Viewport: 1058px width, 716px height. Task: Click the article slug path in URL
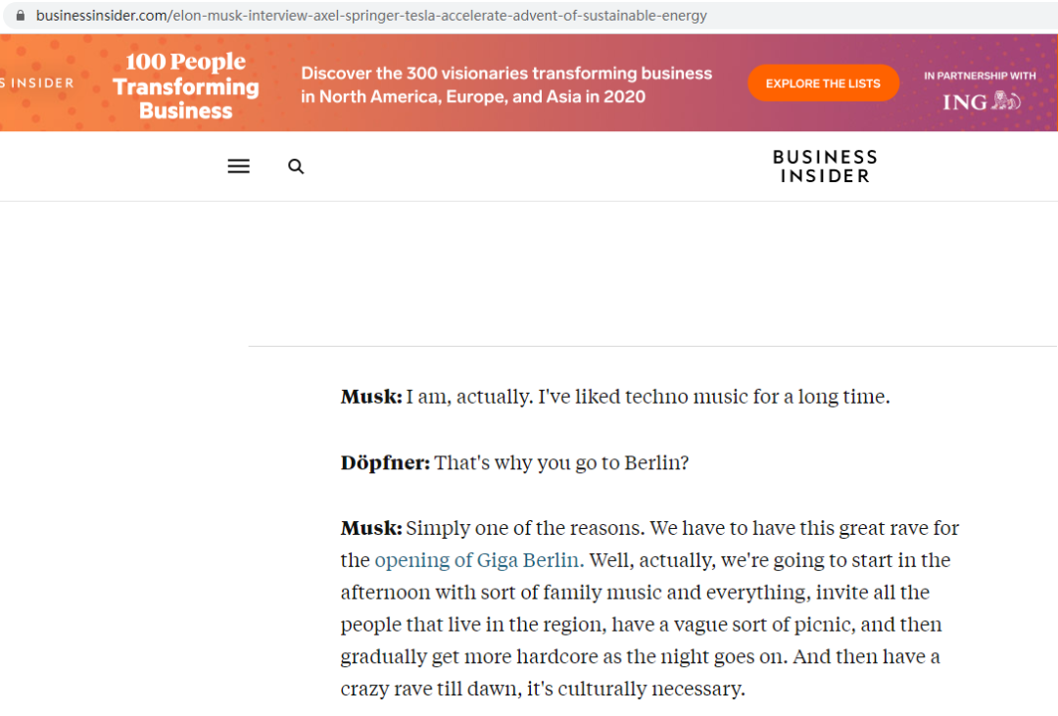click(x=440, y=15)
